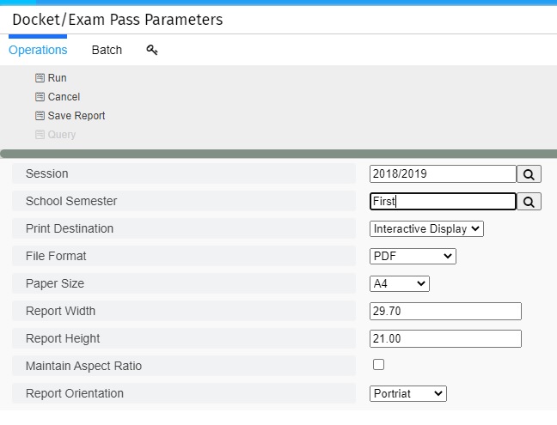This screenshot has height=425, width=557.
Task: Click the icon beside Run
Action: click(x=40, y=77)
